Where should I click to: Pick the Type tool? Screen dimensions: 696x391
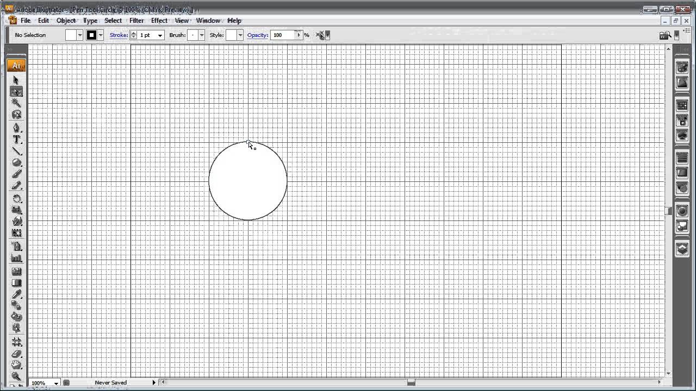click(16, 140)
